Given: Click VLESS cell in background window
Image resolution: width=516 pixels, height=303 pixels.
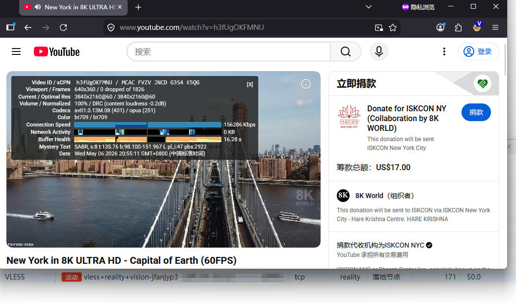Looking at the screenshot, I should pos(15,277).
